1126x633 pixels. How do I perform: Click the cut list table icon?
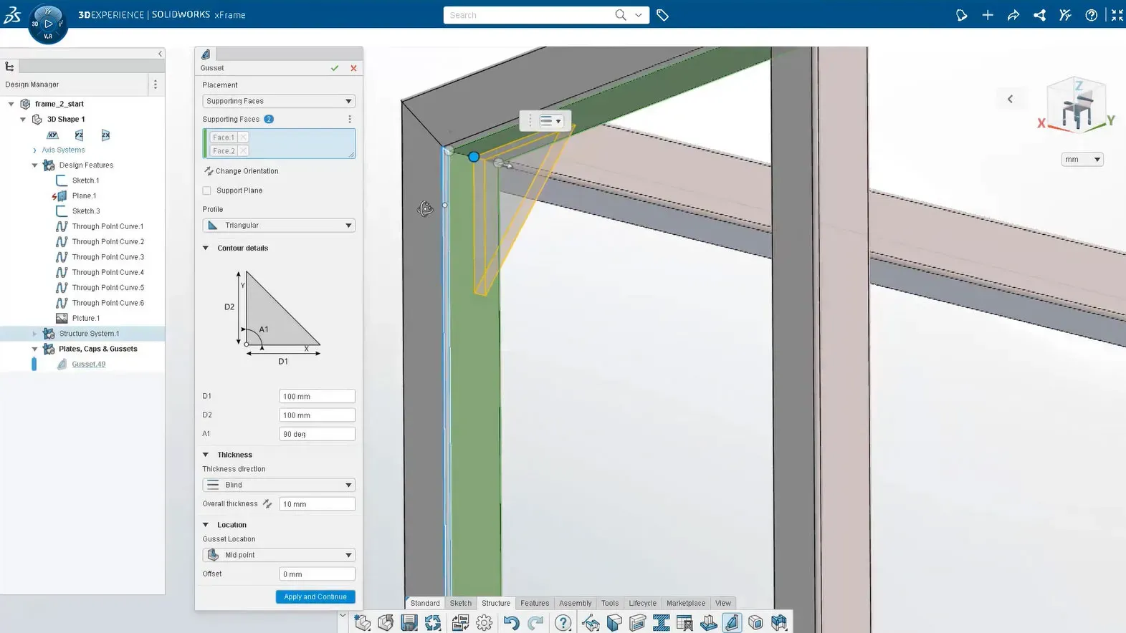point(684,622)
